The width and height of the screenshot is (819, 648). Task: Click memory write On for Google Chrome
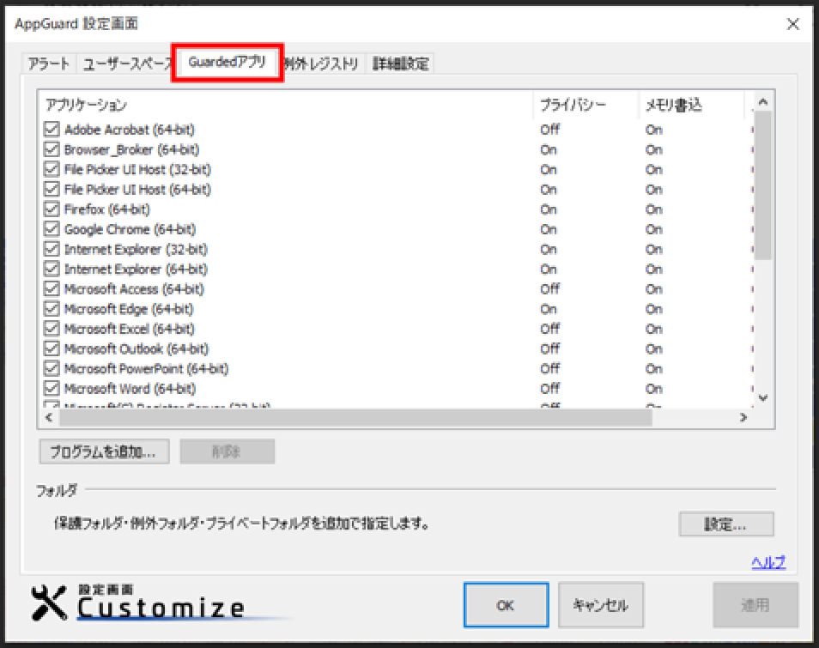point(654,228)
